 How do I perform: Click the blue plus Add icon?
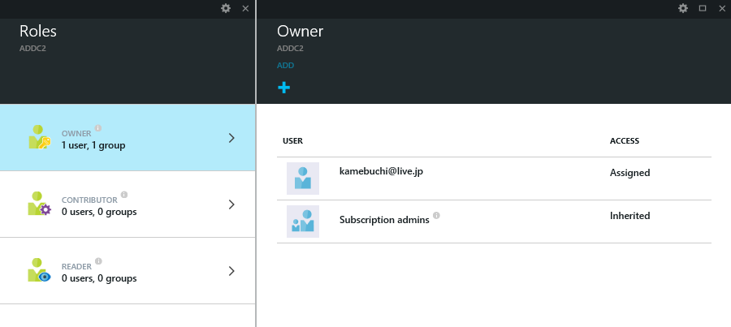[284, 88]
